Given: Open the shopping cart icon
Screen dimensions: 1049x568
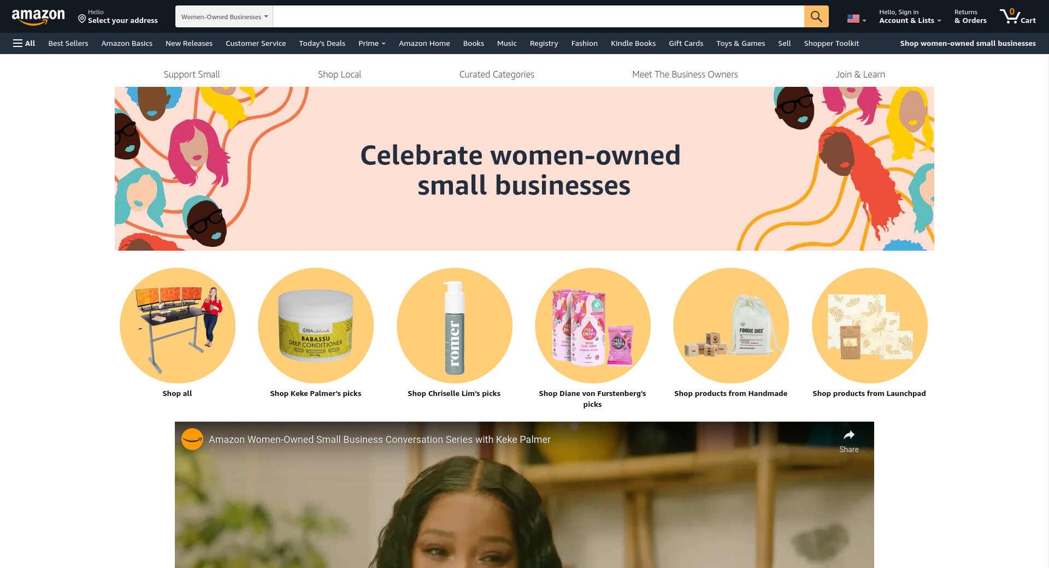Looking at the screenshot, I should [1018, 16].
